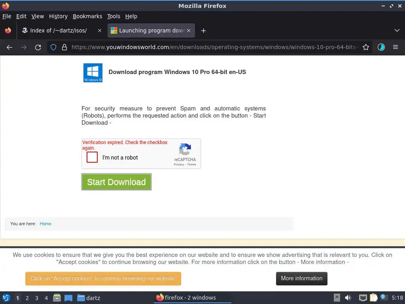Open the View menu
Image resolution: width=405 pixels, height=304 pixels.
click(x=38, y=16)
